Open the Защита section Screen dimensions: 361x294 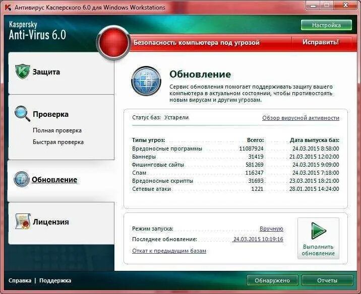[x=46, y=72]
